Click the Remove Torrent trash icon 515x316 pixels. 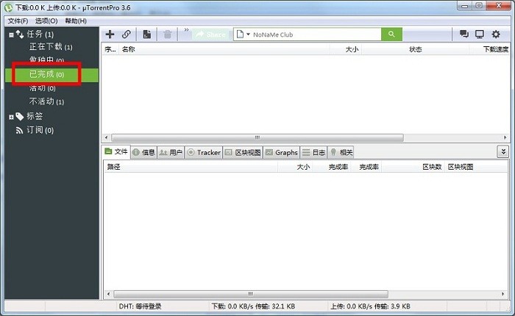tap(168, 34)
